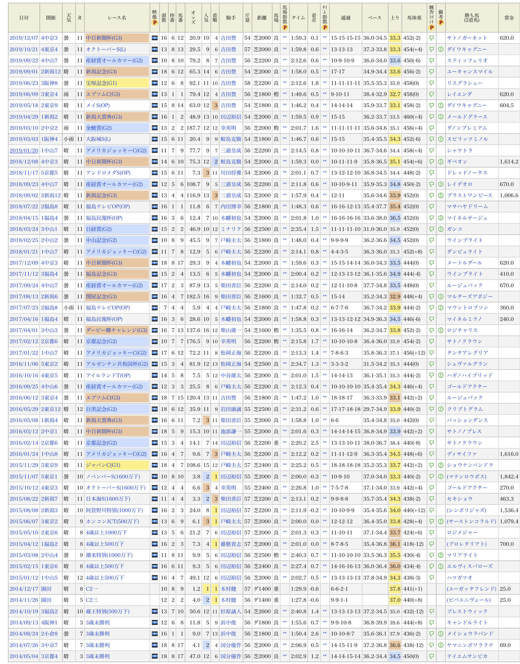
Task: Open the 3阪神8 meeting link
Action: [x=49, y=83]
